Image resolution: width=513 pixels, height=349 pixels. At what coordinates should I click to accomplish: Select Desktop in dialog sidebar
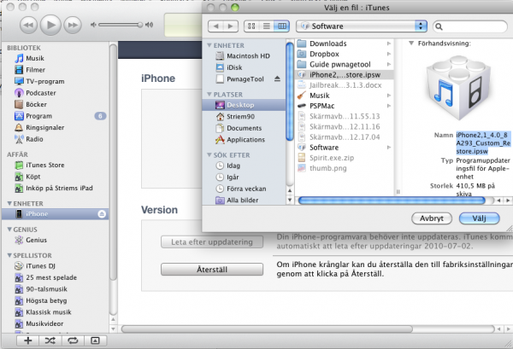tap(244, 105)
